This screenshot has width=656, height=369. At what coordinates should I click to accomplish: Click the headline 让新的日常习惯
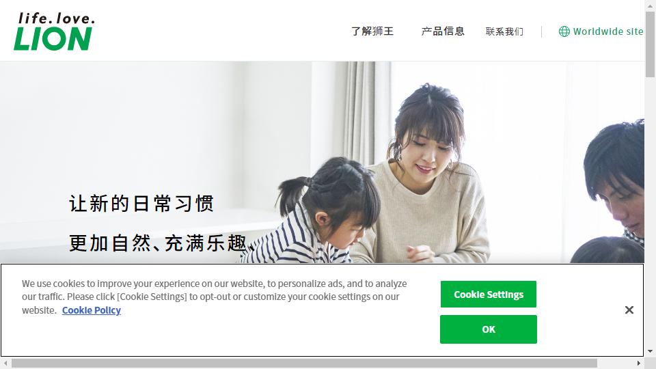pyautogui.click(x=141, y=204)
